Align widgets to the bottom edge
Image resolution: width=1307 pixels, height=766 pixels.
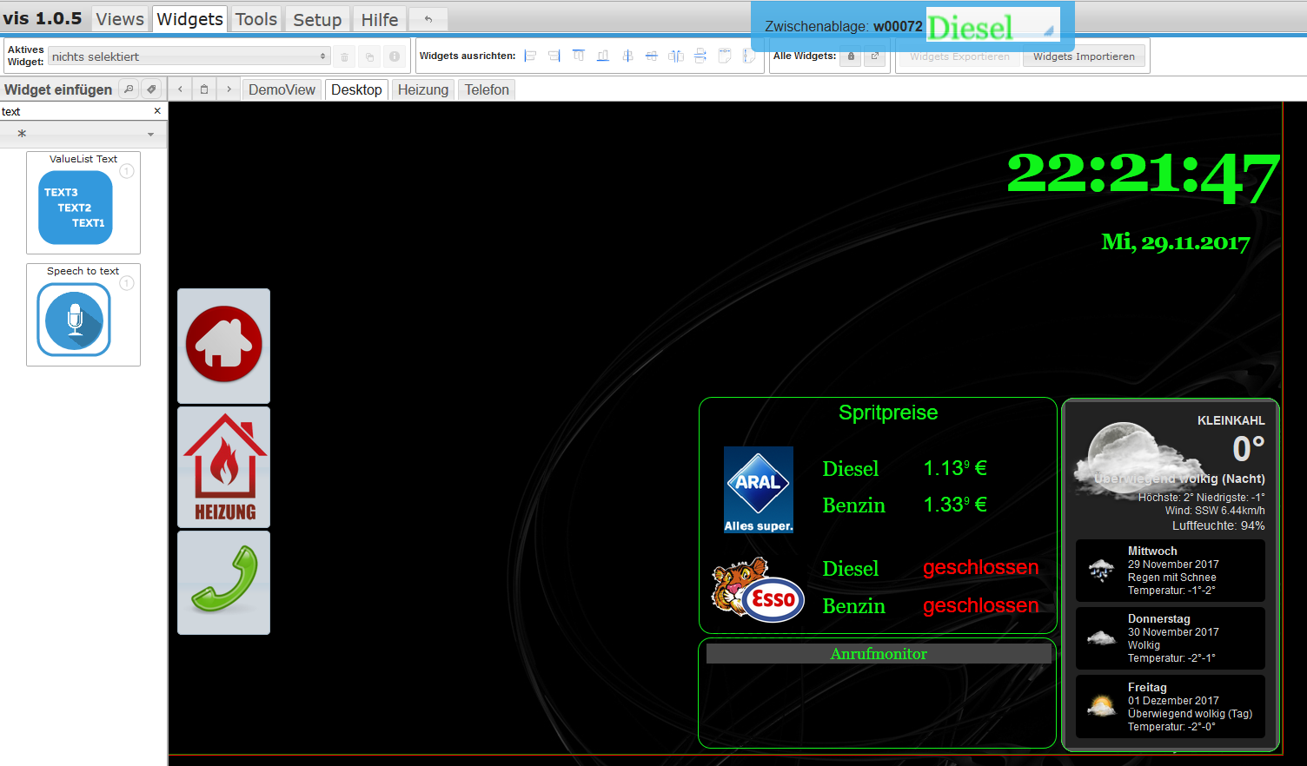[x=603, y=56]
